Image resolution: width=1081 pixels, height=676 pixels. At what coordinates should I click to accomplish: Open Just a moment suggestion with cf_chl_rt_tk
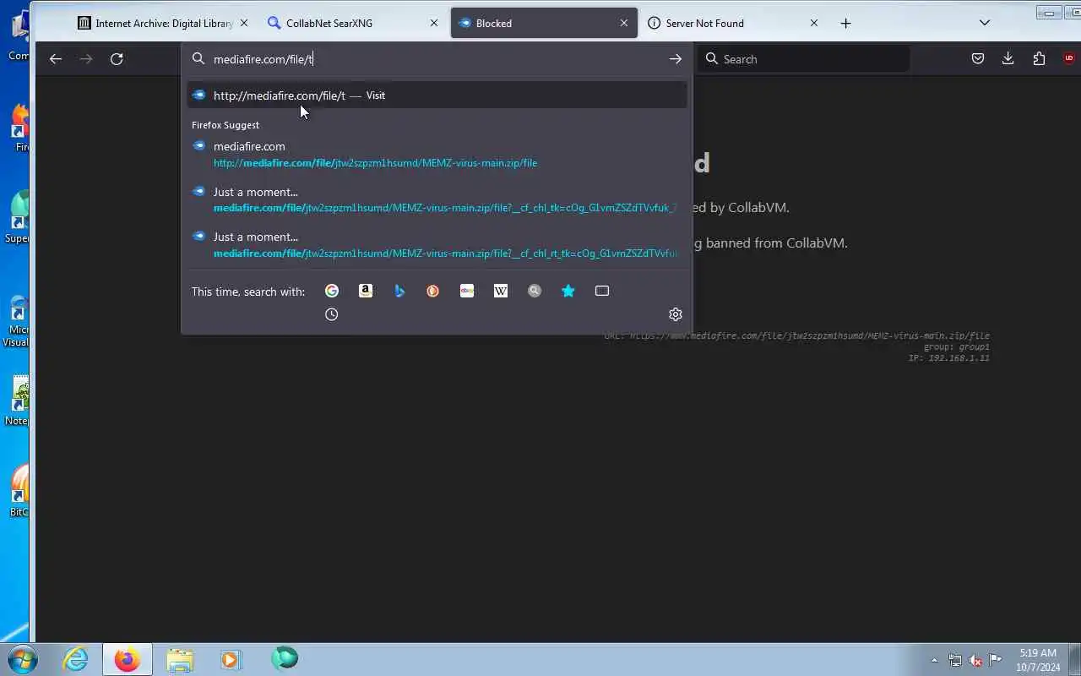(437, 245)
